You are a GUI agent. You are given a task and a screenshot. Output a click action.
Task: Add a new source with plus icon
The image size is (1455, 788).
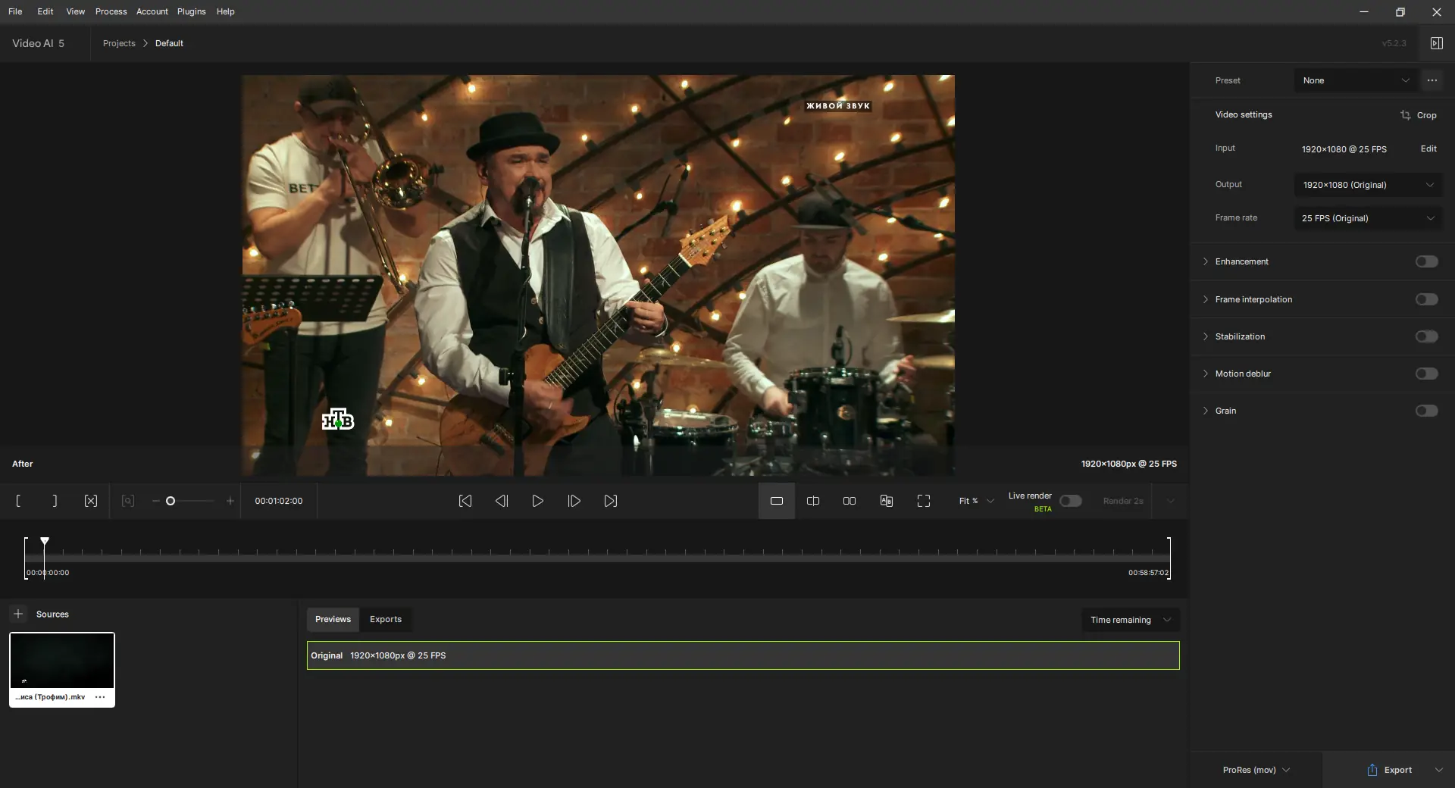point(19,614)
